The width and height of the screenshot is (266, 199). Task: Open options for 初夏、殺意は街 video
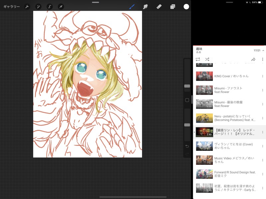point(263,188)
